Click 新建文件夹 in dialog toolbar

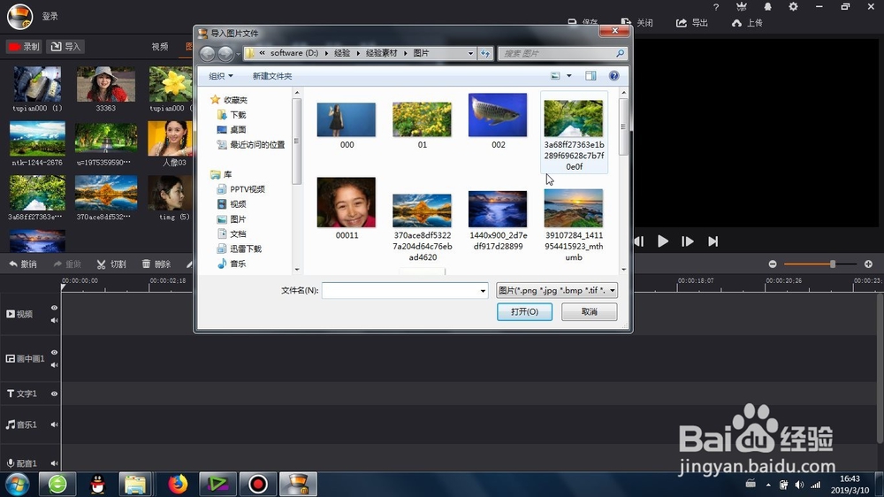click(272, 76)
